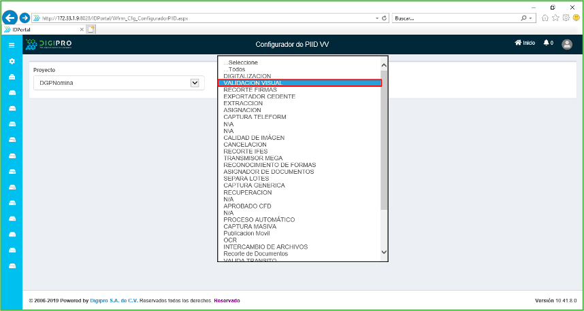Image resolution: width=584 pixels, height=311 pixels.
Task: Click the browser back arrow
Action: click(x=10, y=18)
